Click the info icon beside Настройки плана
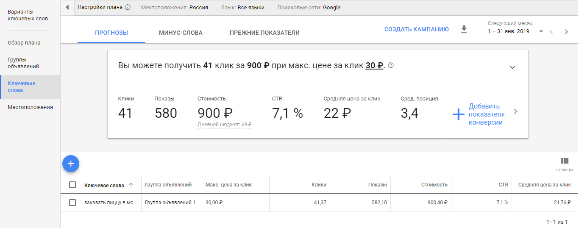The width and height of the screenshot is (579, 228). [x=128, y=7]
